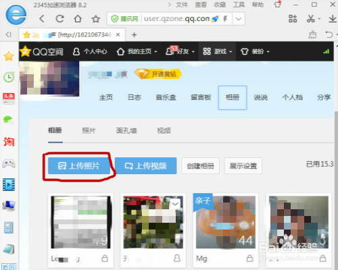Open the game controller icon in sidebar
This screenshot has height=270, width=338.
tap(9, 163)
